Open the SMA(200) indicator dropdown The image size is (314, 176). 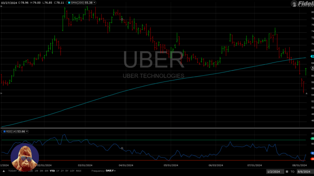(x=95, y=3)
